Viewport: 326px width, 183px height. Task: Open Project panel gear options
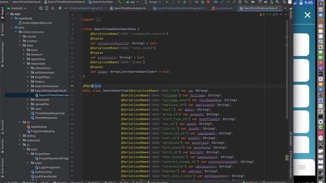coord(60,8)
